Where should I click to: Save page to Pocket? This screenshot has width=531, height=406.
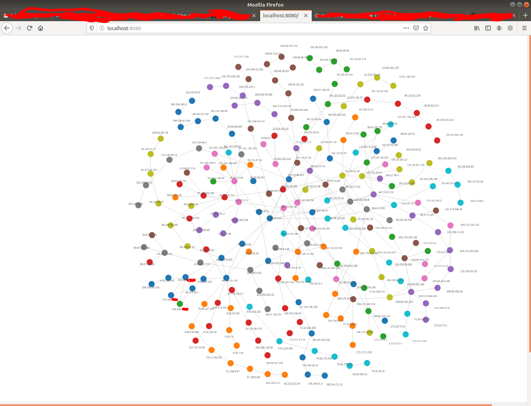pos(416,28)
